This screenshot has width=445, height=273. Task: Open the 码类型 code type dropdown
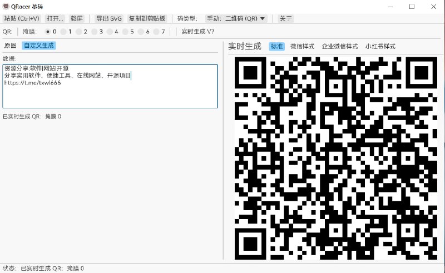click(236, 18)
